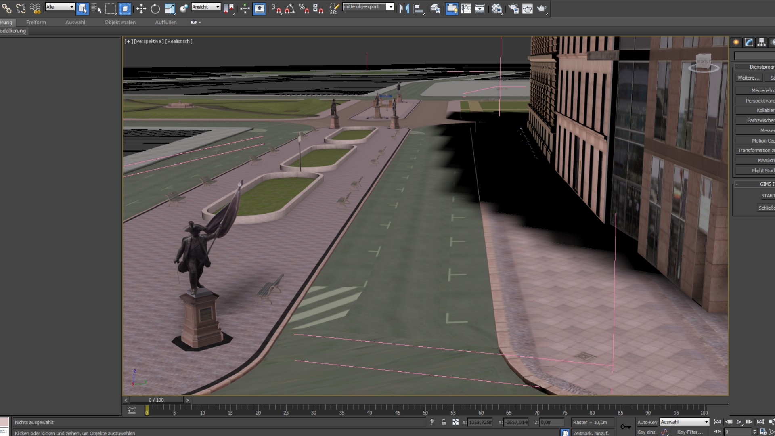Open the 'Ansicht' coordinate system dropdown

(206, 7)
